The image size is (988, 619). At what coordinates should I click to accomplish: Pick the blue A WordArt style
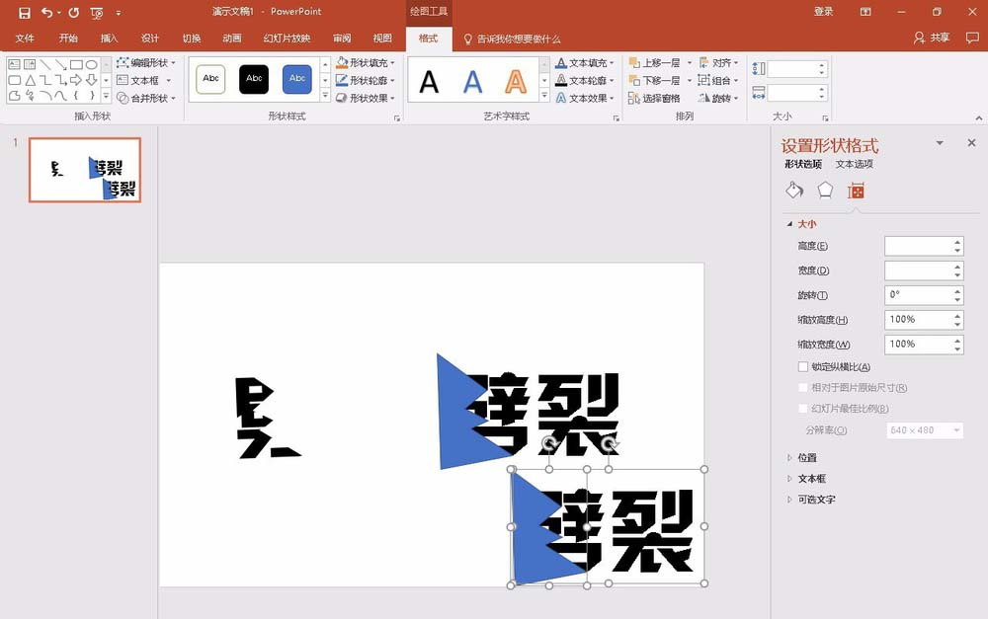click(x=472, y=81)
